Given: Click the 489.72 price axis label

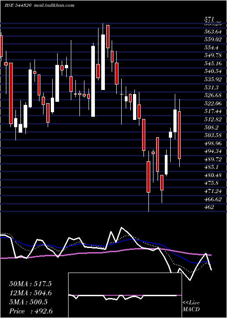Looking at the screenshot, I should coord(212,159).
